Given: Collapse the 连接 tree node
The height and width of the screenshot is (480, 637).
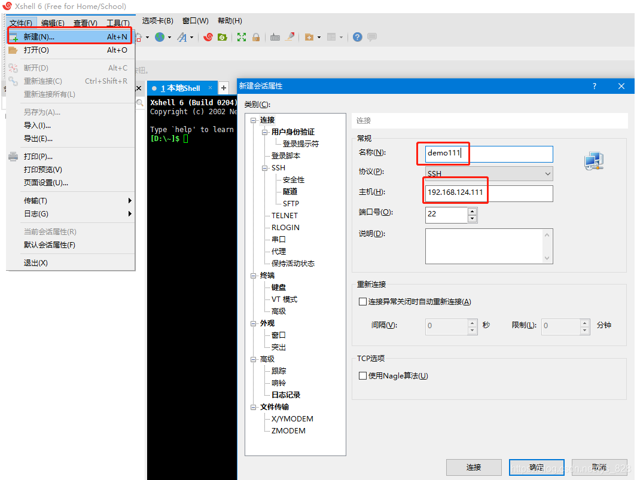Looking at the screenshot, I should click(x=254, y=120).
